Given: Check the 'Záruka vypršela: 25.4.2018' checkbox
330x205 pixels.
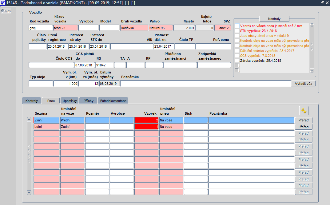Looking at the screenshot, I should 237,60.
